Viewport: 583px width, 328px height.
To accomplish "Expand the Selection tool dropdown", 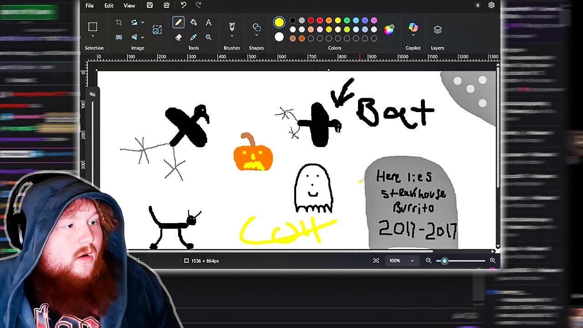I will 92,36.
